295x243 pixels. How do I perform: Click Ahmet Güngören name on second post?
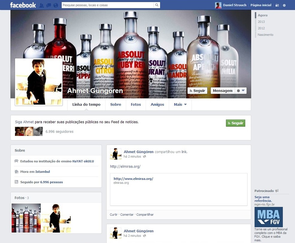pos(139,231)
